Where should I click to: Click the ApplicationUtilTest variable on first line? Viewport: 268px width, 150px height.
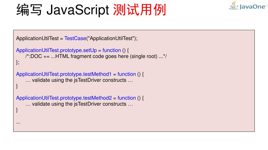coord(37,39)
